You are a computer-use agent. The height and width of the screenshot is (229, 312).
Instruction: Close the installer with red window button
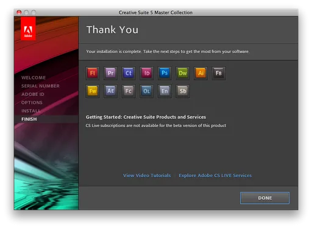19,12
